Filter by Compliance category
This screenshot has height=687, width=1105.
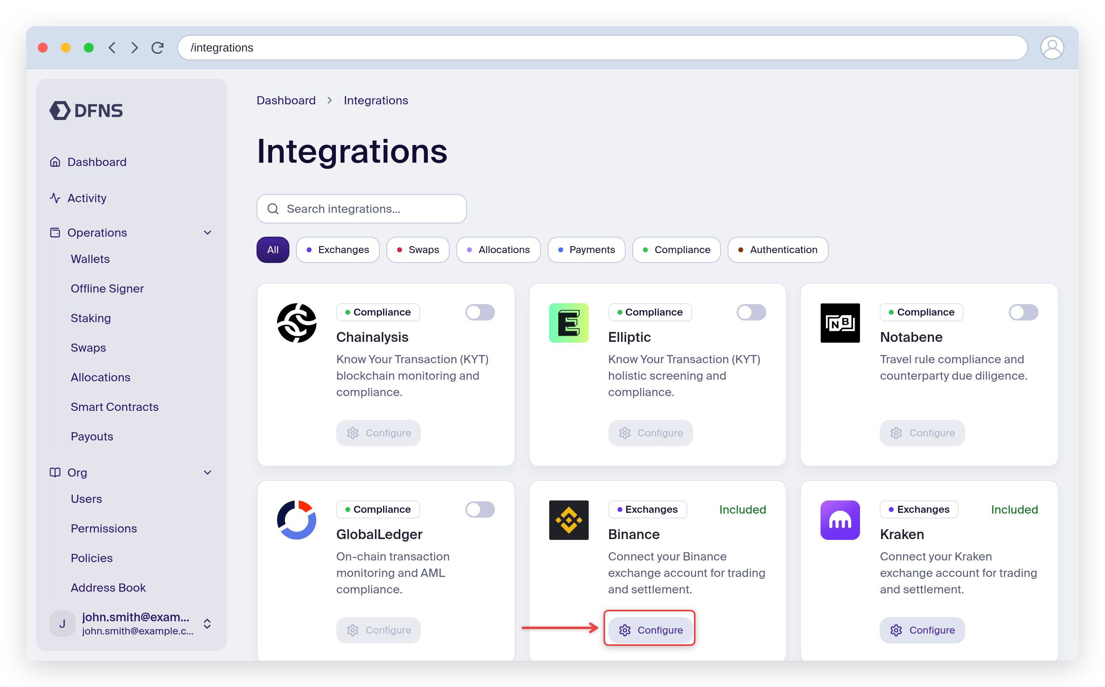[x=676, y=250]
